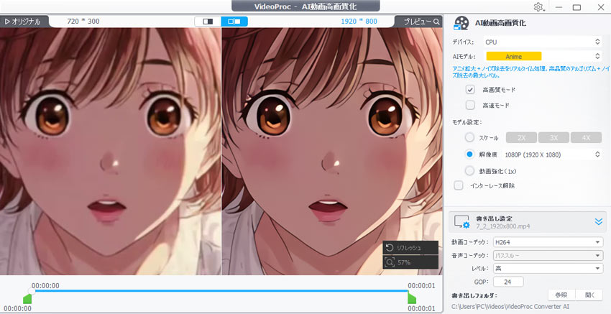Viewport: 611px width, 314px height.
Task: Open the AIモデル Anime dropdown
Action: (543, 56)
